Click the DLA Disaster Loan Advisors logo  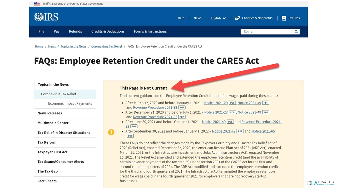click(321, 183)
